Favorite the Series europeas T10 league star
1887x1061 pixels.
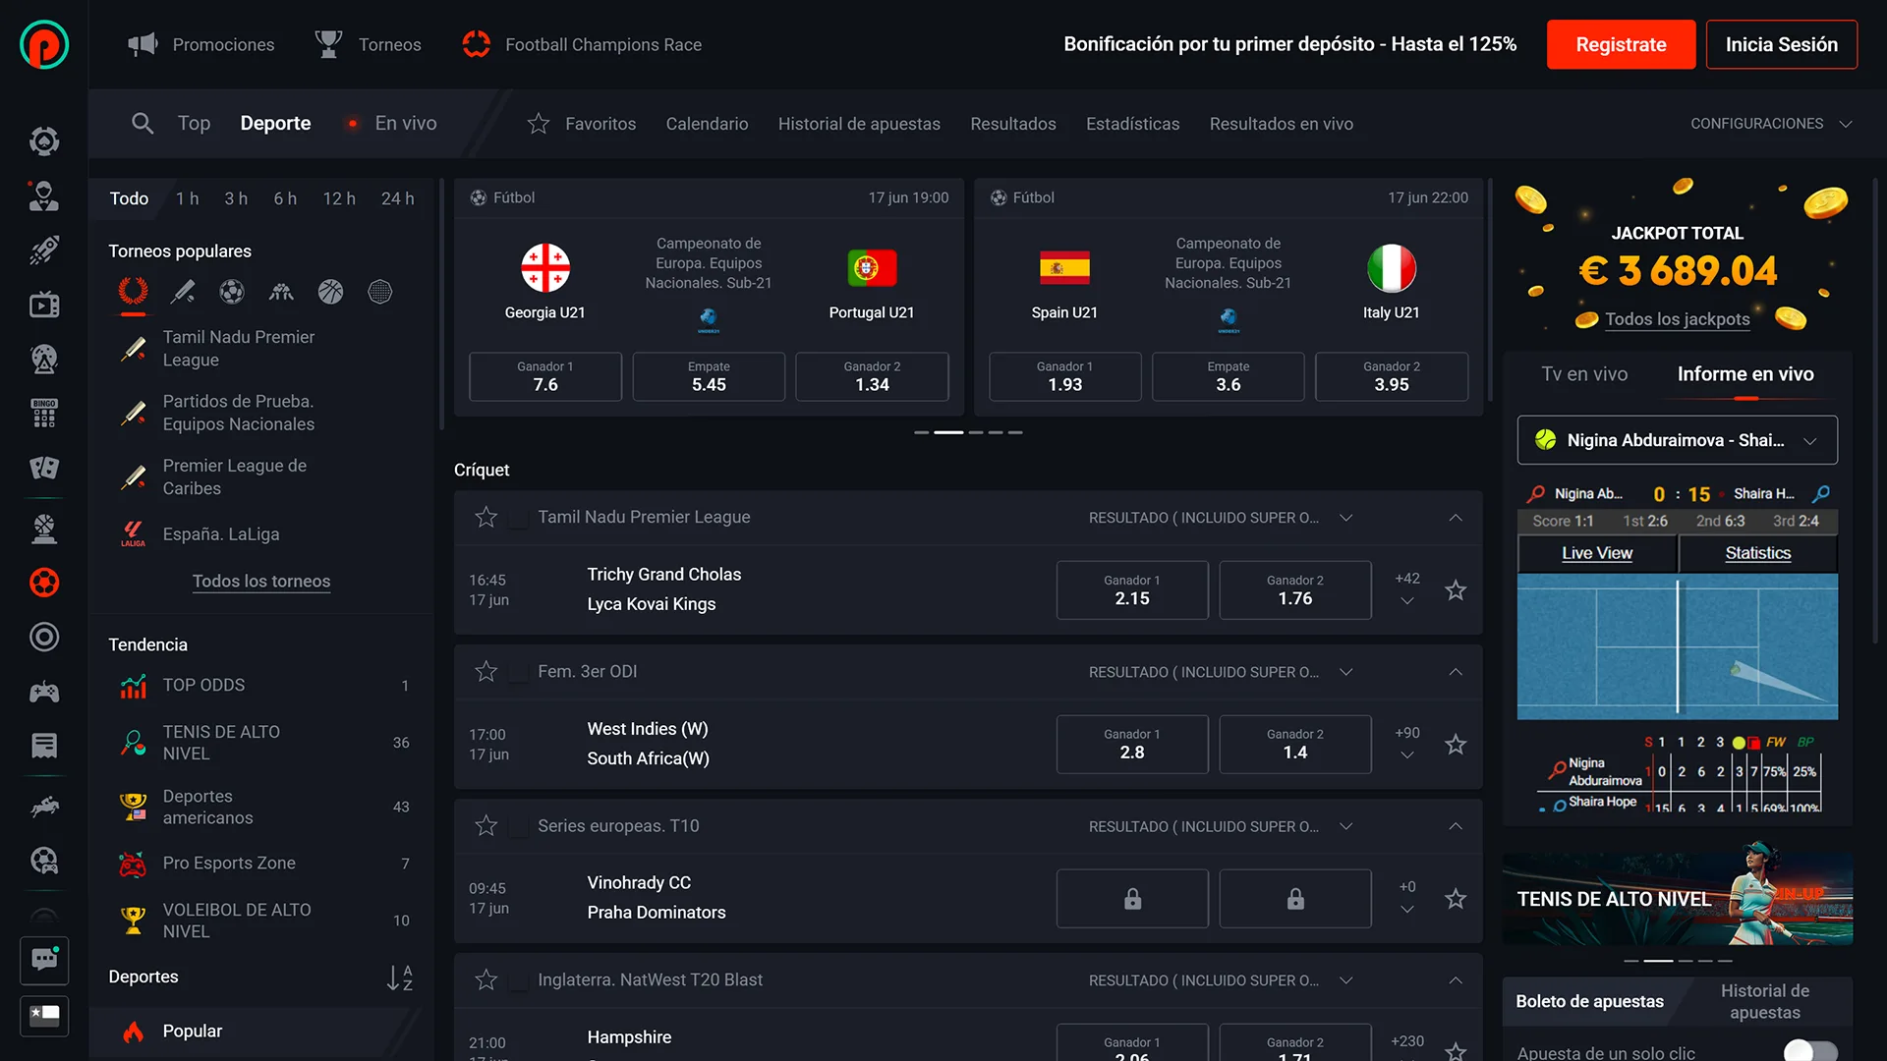click(486, 825)
